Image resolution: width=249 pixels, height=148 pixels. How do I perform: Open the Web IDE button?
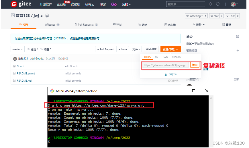[151, 49]
